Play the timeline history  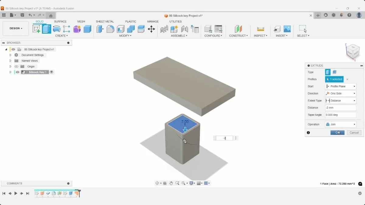(x=16, y=193)
